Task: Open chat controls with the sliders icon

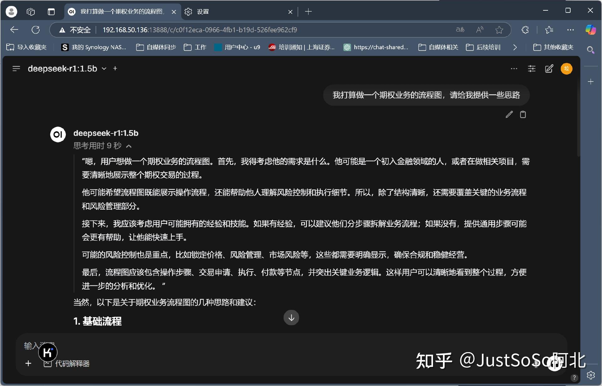Action: pyautogui.click(x=531, y=68)
